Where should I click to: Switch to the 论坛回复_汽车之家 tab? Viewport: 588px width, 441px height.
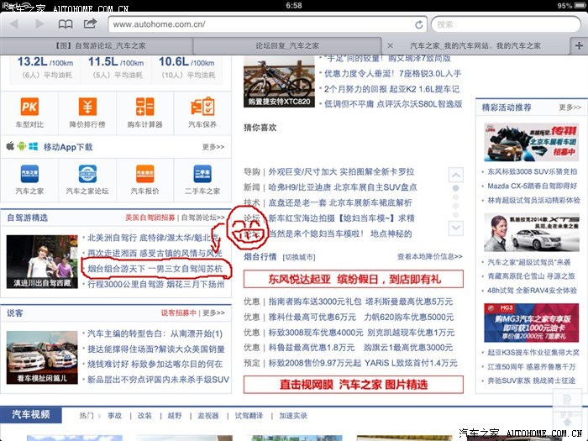click(286, 45)
